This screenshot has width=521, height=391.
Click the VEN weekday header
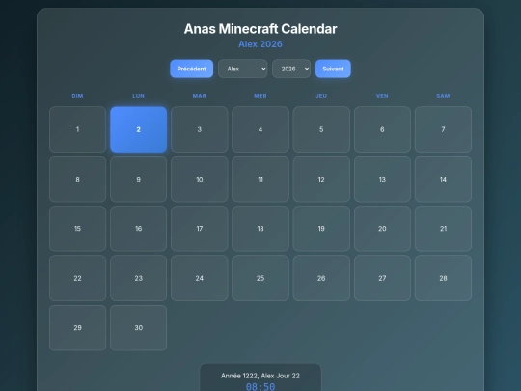pos(382,96)
